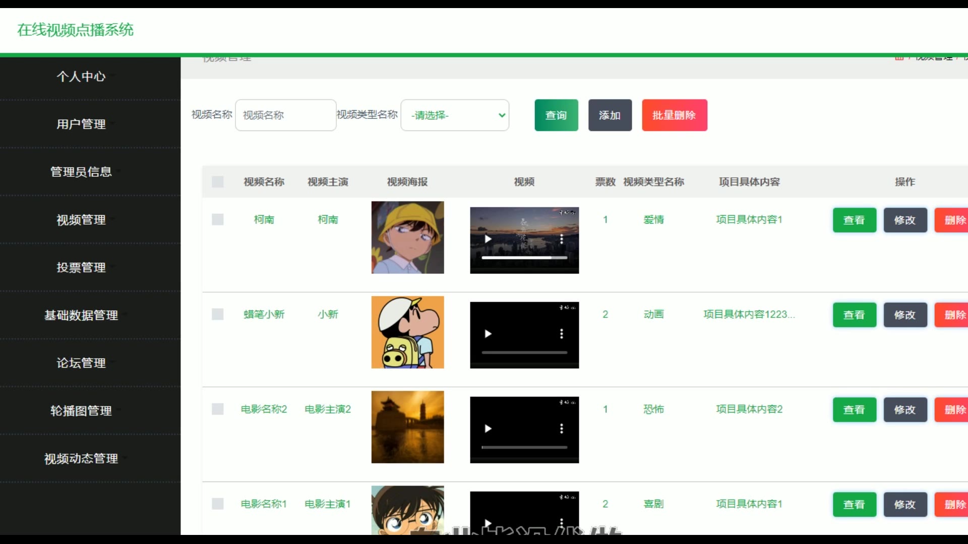Click the 蜡笔小新 poster image
This screenshot has width=968, height=544.
[407, 332]
